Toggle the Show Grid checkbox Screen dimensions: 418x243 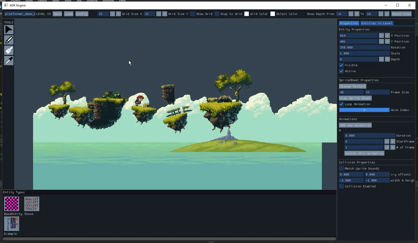coord(192,14)
